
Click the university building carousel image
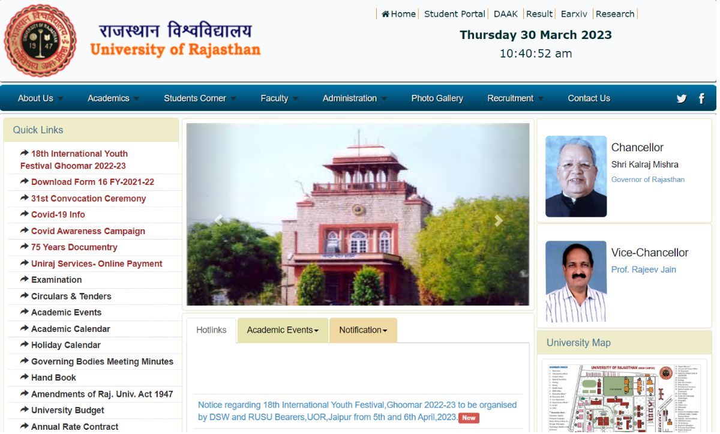(358, 214)
